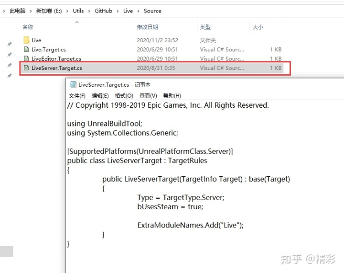Open Notepad 格式(O) menu
The height and width of the screenshot is (273, 344).
124,96
